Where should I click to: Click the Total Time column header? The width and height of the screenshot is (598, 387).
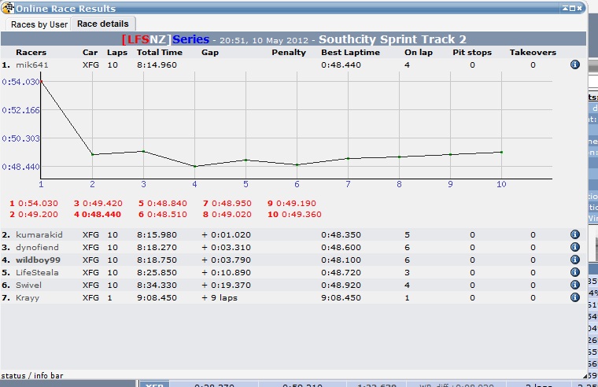tap(160, 52)
